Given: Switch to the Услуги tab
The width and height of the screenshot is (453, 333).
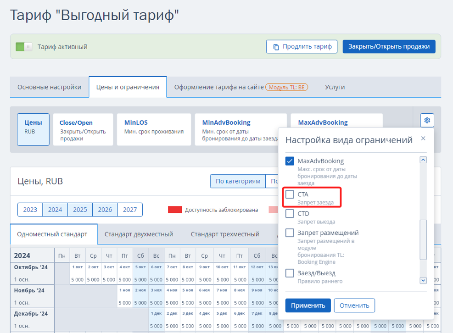Looking at the screenshot, I should [x=335, y=87].
